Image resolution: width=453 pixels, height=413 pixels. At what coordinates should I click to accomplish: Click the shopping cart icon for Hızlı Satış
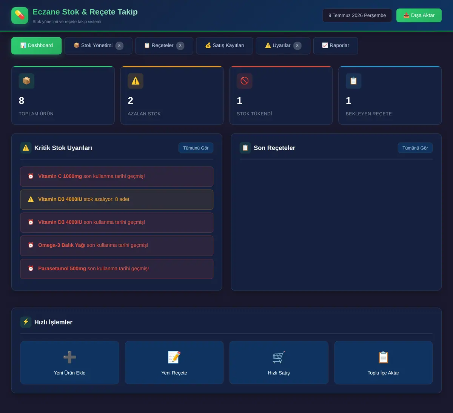coord(279,357)
